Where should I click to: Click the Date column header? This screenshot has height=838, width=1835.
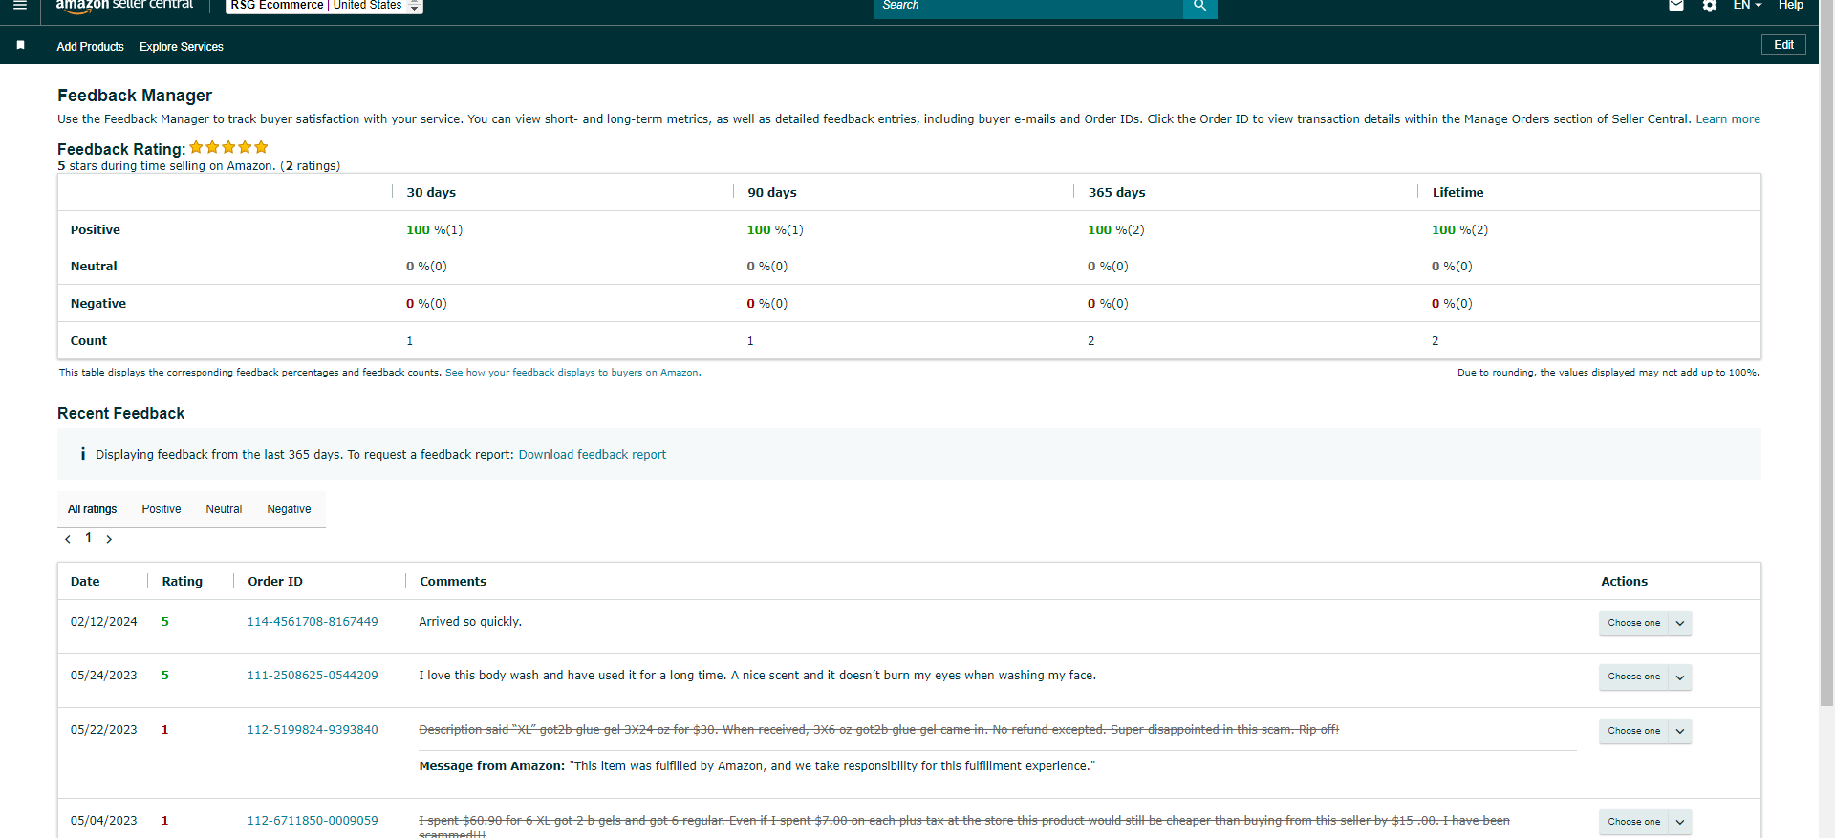point(85,582)
